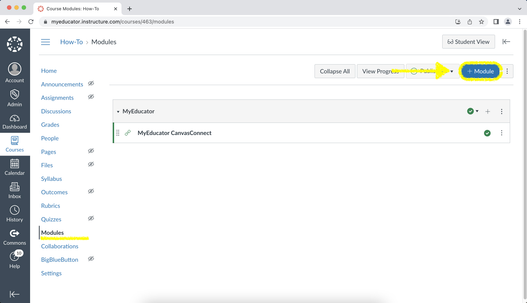Click the collapse arrow beside Student View
Image resolution: width=527 pixels, height=303 pixels.
[x=506, y=41]
